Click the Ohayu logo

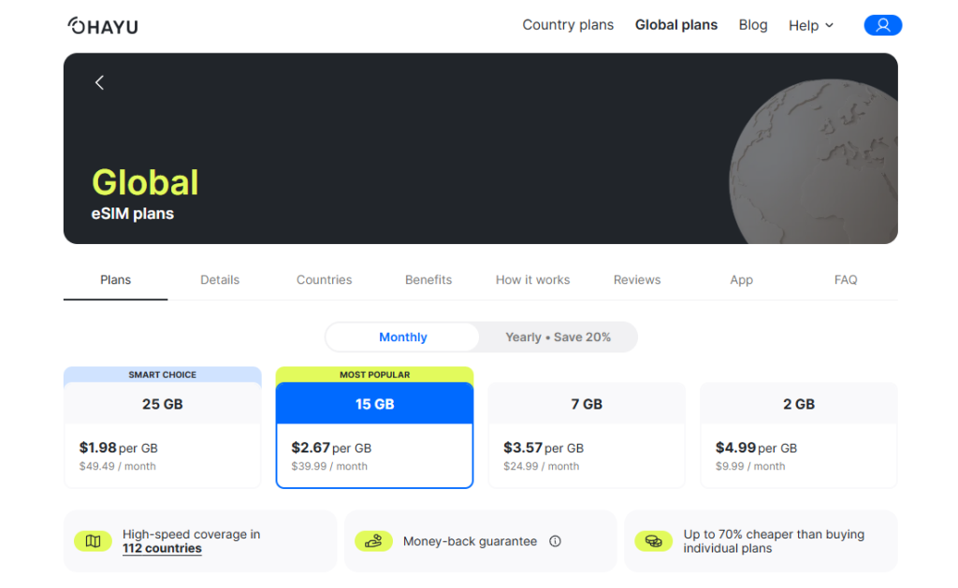(103, 25)
